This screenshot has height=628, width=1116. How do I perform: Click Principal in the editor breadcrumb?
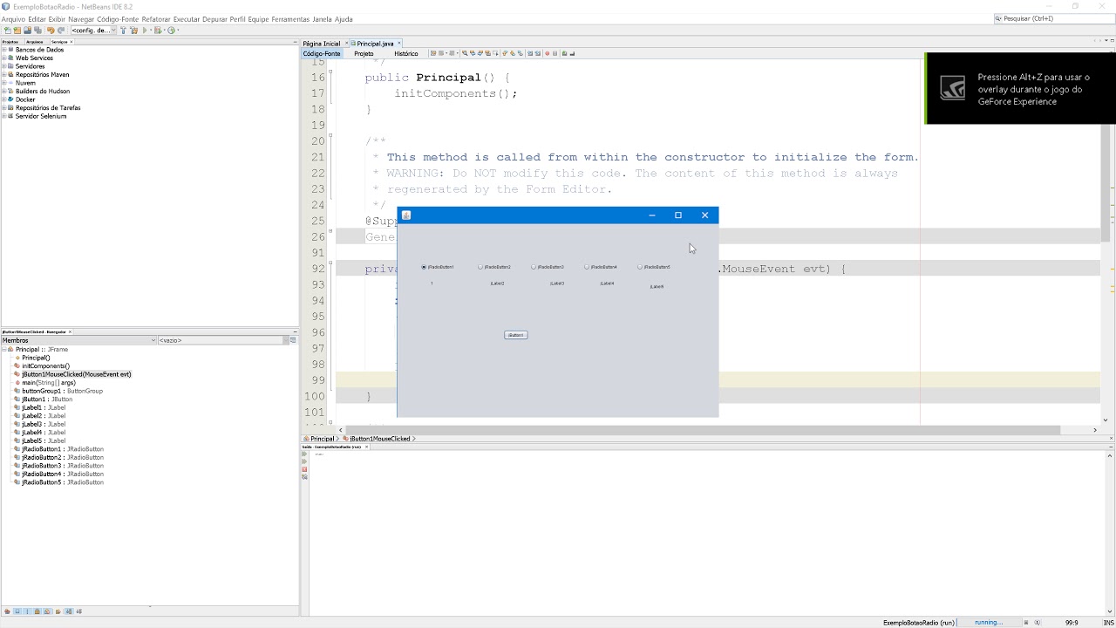319,439
